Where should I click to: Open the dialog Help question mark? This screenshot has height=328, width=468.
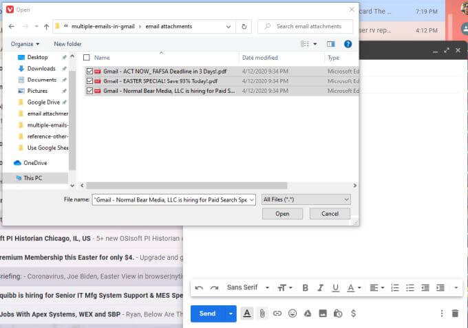[348, 44]
